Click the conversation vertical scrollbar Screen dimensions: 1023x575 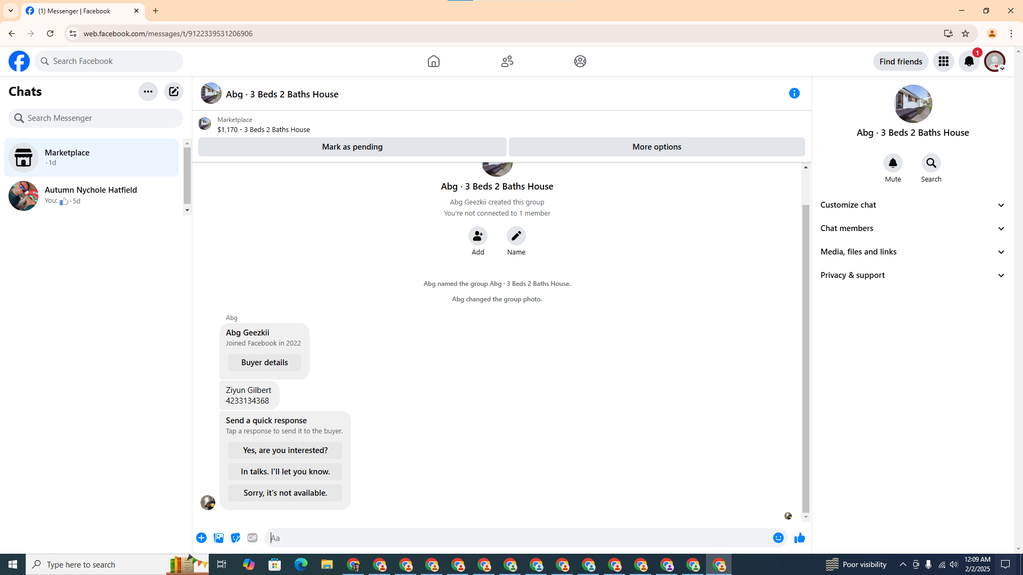(806, 357)
